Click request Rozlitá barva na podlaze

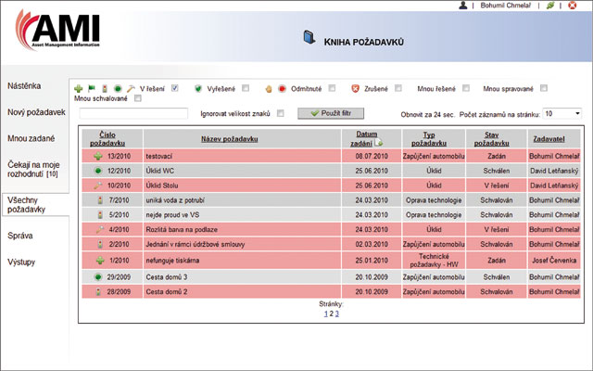click(x=182, y=229)
